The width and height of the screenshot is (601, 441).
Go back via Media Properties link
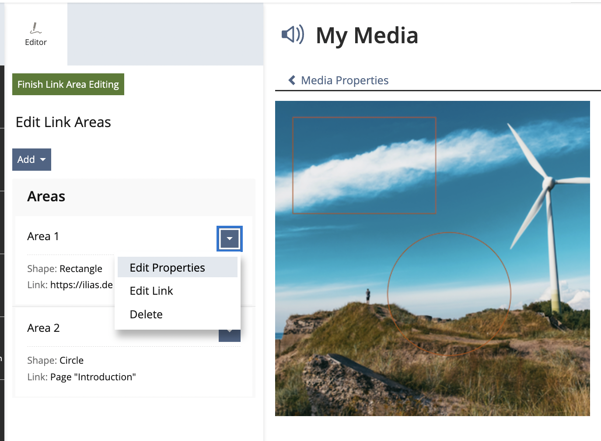(x=344, y=80)
